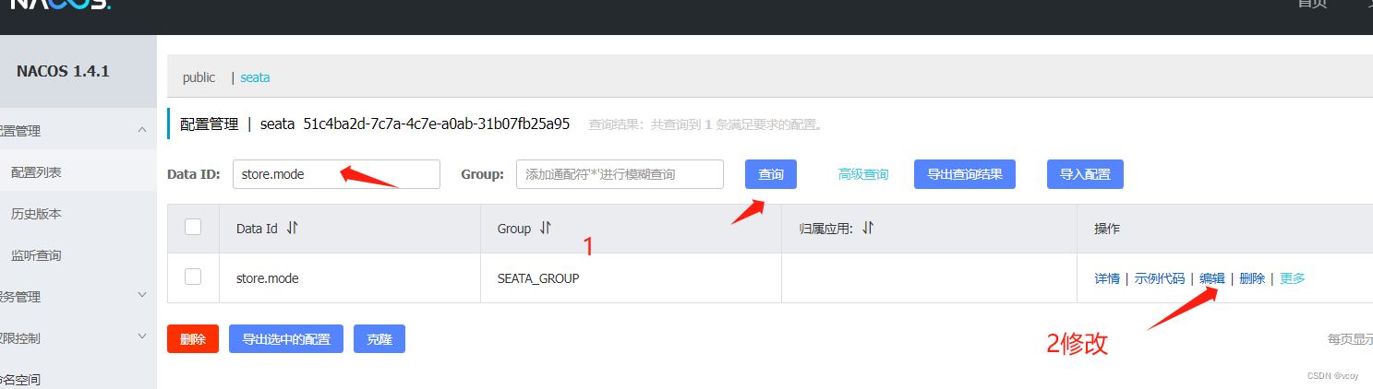Sort by the 归属应用 column icon
1373x389 pixels.
pyautogui.click(x=867, y=229)
